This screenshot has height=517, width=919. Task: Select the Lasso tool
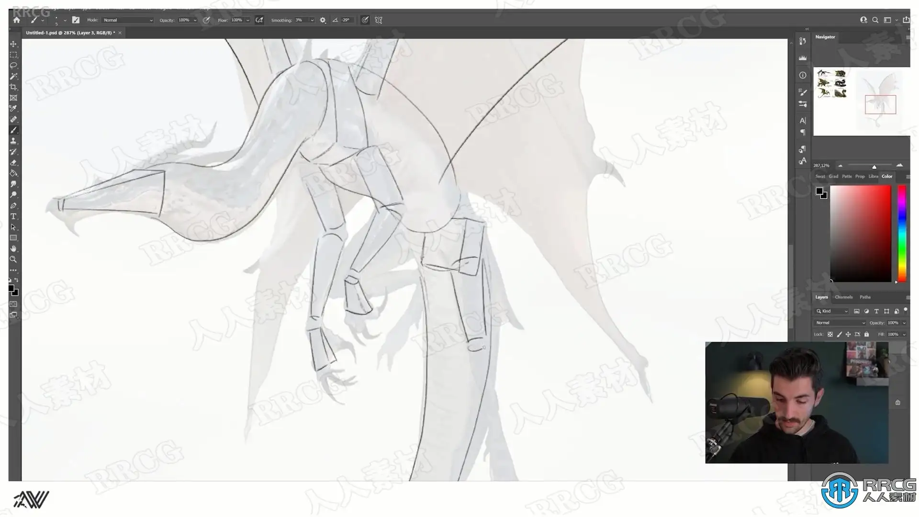[x=13, y=66]
